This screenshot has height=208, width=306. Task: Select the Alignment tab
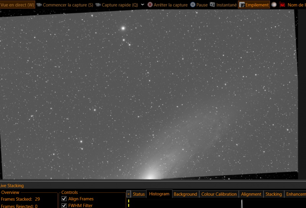[251, 194]
